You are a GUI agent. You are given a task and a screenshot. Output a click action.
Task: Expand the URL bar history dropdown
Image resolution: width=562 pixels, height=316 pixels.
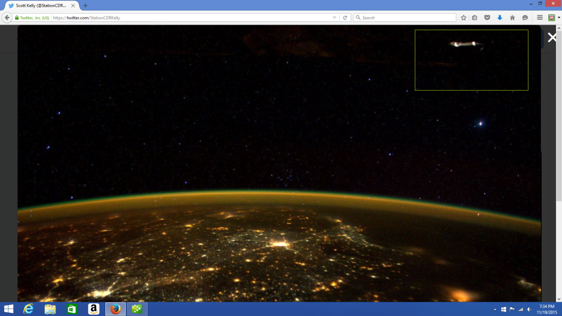pos(335,18)
